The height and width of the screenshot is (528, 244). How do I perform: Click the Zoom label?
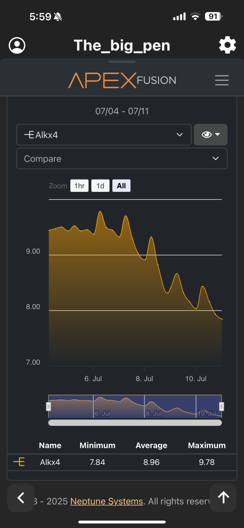tap(58, 186)
